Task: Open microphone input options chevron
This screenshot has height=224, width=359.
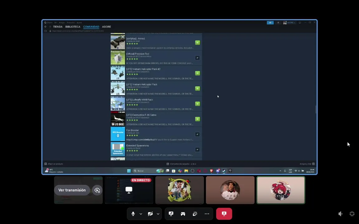Action: 141,214
